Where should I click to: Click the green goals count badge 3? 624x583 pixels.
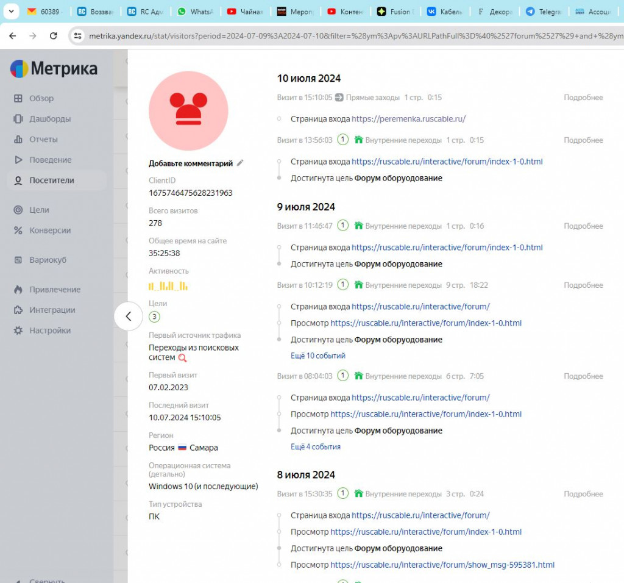click(x=155, y=317)
